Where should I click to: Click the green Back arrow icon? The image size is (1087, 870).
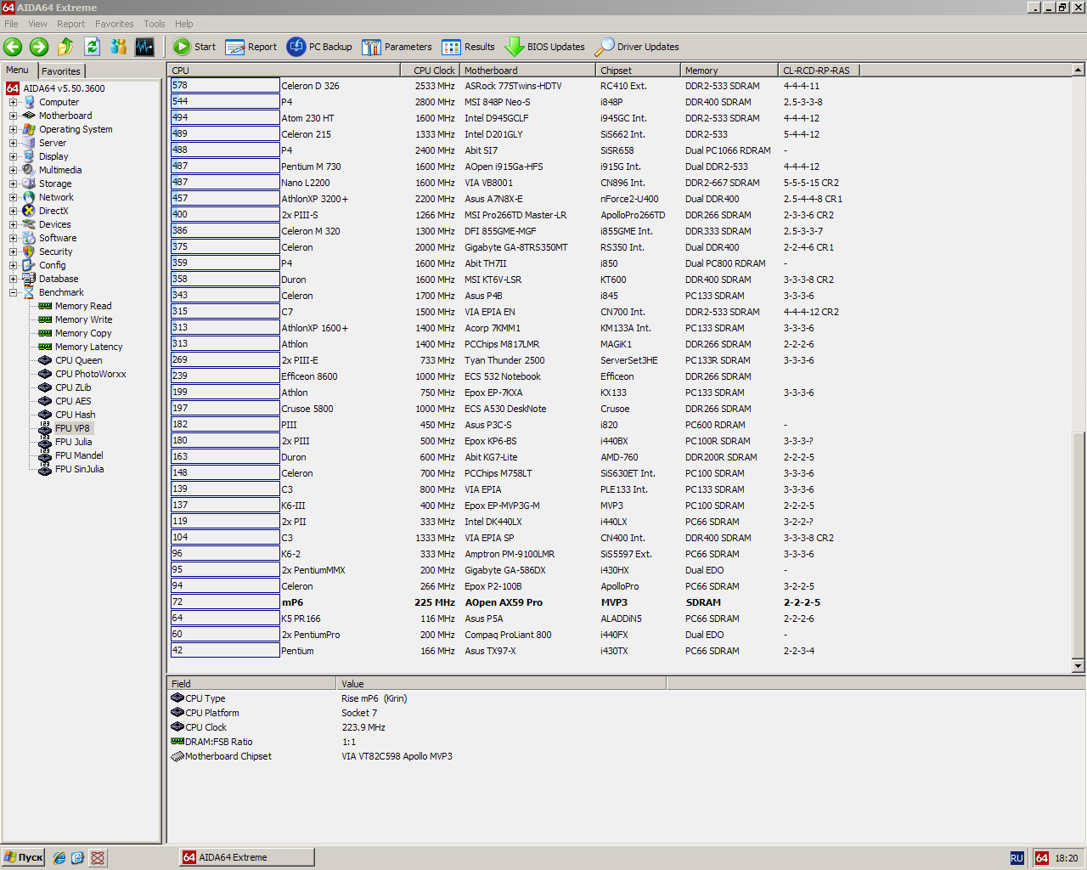coord(13,47)
